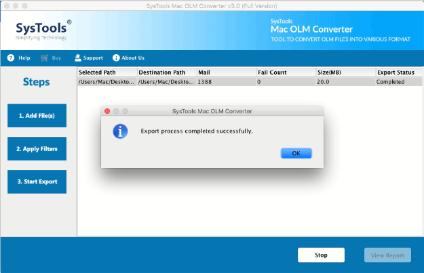Screen dimensions: 424x273
Task: Close the SysTools Mac OLM Converter dialog
Action: (107, 111)
